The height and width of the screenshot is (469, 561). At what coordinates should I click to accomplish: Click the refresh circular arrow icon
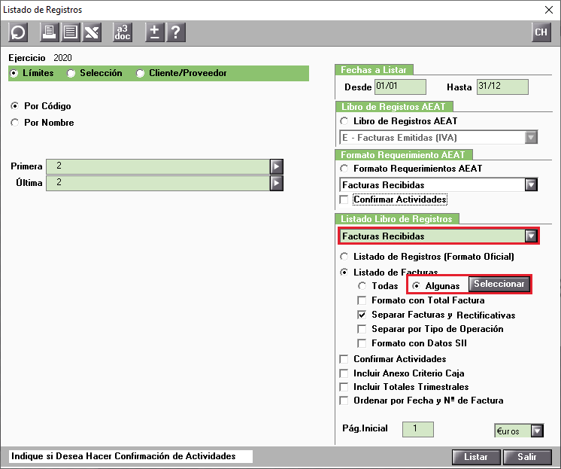click(18, 32)
